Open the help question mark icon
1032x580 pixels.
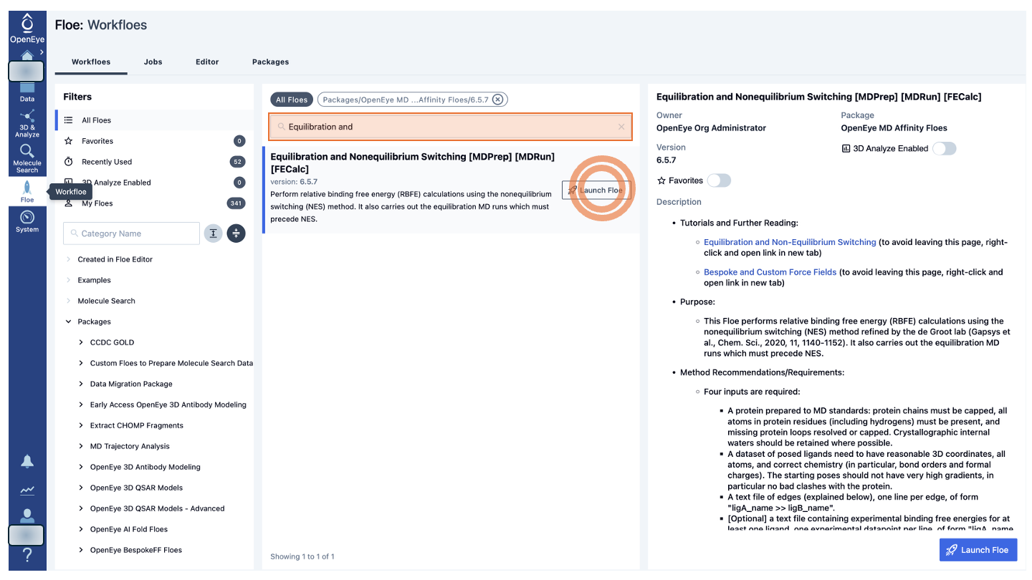tap(27, 554)
